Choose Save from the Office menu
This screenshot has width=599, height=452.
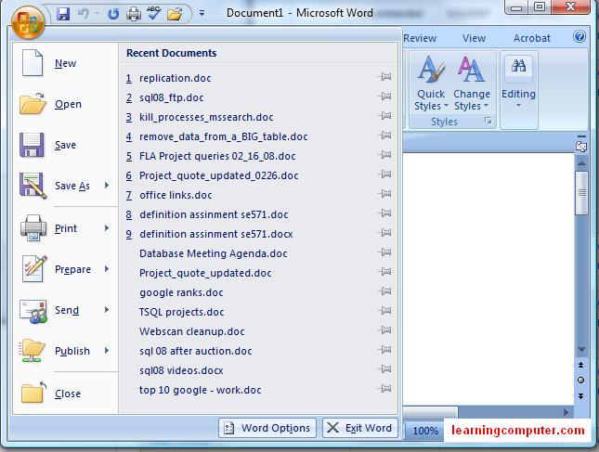65,145
